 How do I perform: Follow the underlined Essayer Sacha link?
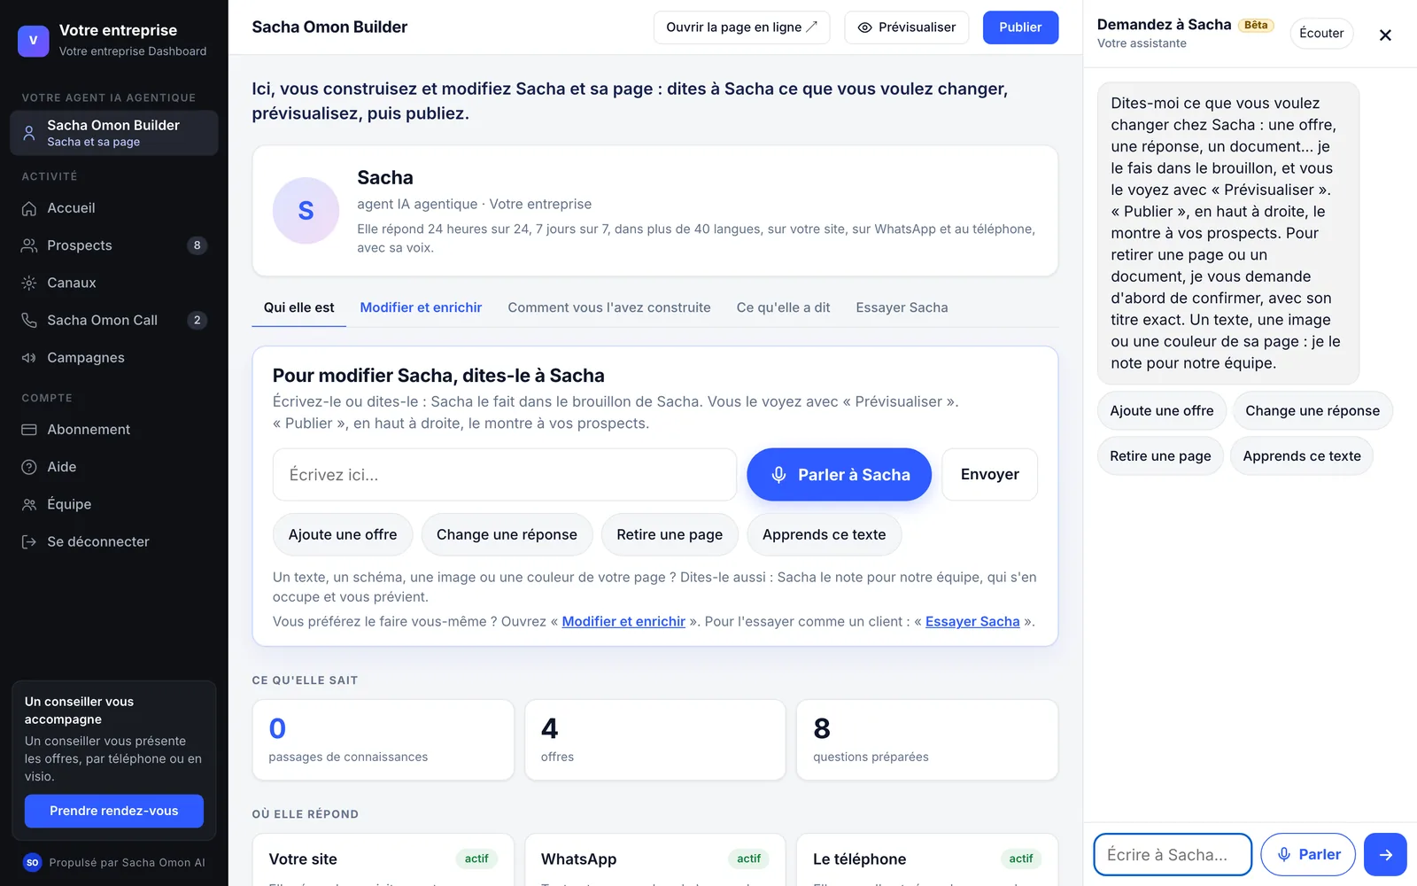(972, 622)
